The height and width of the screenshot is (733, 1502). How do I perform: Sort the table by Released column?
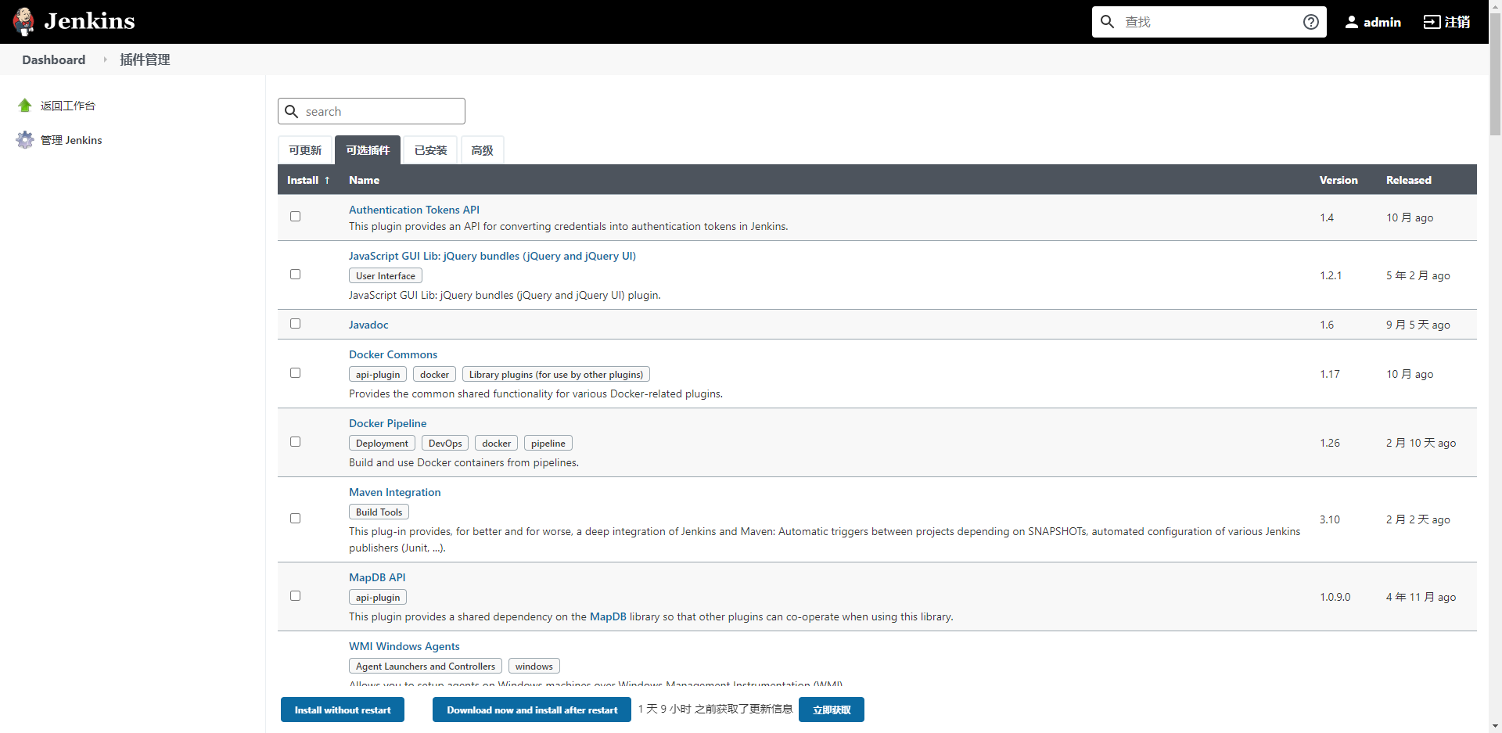(x=1408, y=180)
